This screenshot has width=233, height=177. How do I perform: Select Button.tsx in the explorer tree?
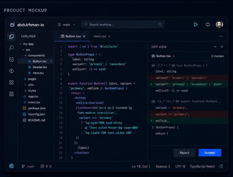36,61
